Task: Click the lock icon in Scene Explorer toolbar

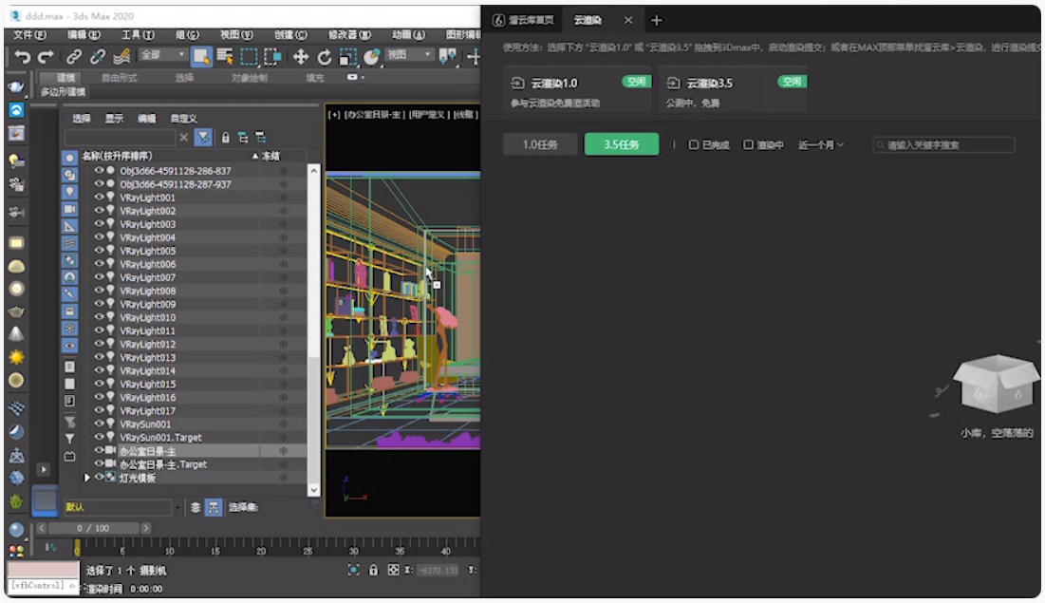Action: [x=225, y=138]
